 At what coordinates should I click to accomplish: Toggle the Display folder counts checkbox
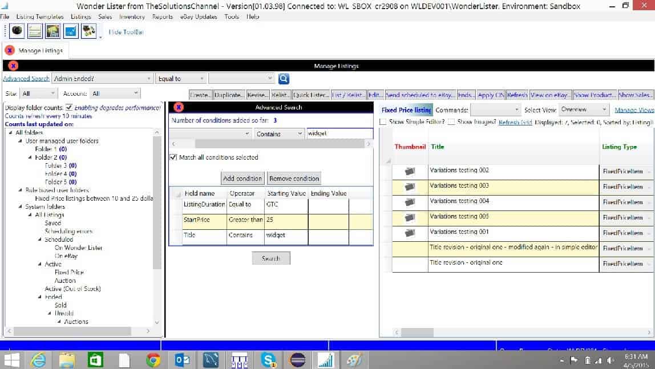click(68, 107)
